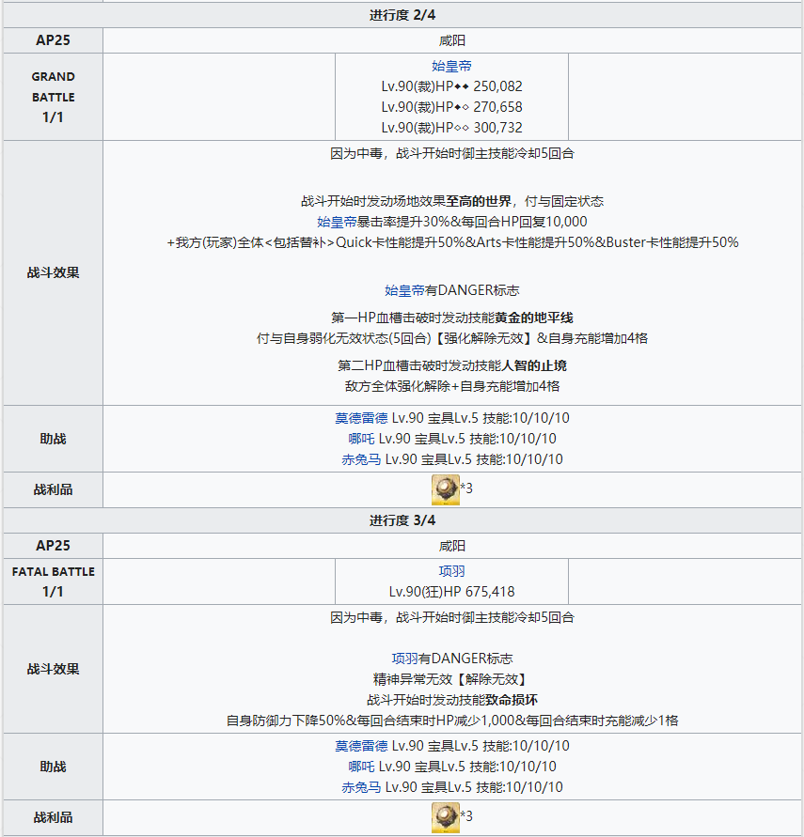Click the reward item icon under progress 3/4
804x837 pixels.
(445, 817)
